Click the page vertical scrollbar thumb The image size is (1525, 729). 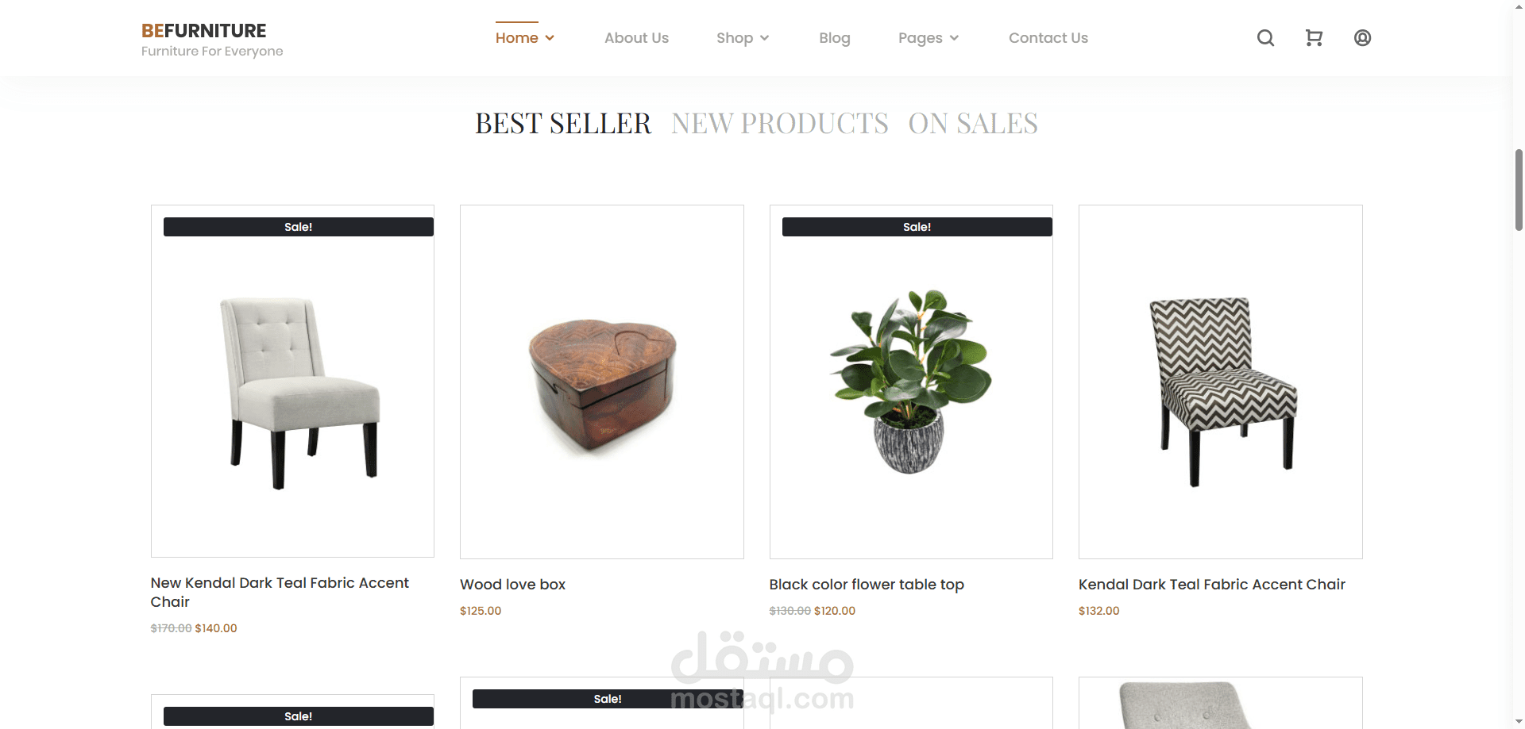tap(1519, 190)
